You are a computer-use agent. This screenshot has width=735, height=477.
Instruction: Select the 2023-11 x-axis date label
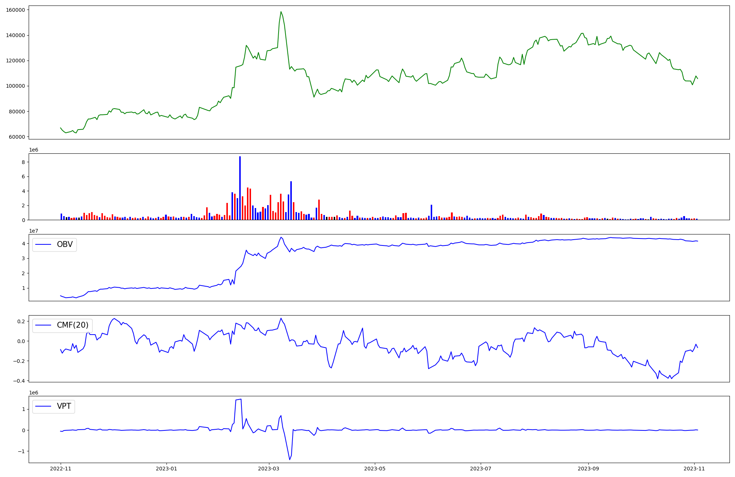pyautogui.click(x=694, y=469)
